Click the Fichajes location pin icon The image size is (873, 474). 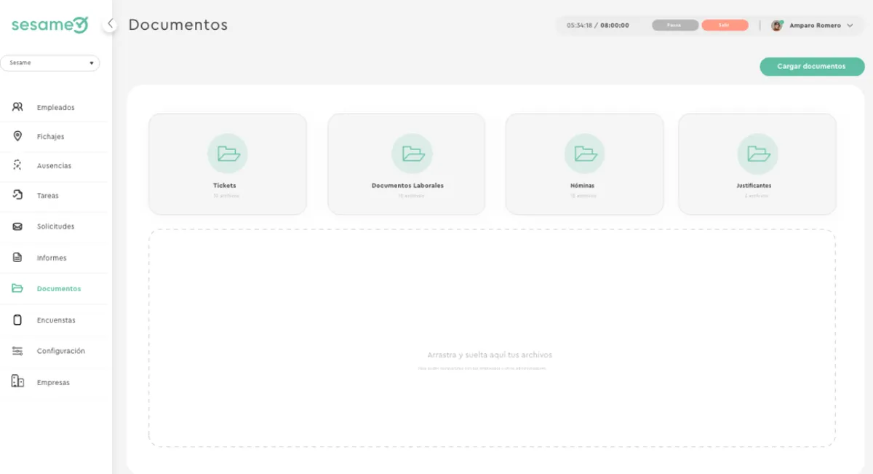[17, 136]
